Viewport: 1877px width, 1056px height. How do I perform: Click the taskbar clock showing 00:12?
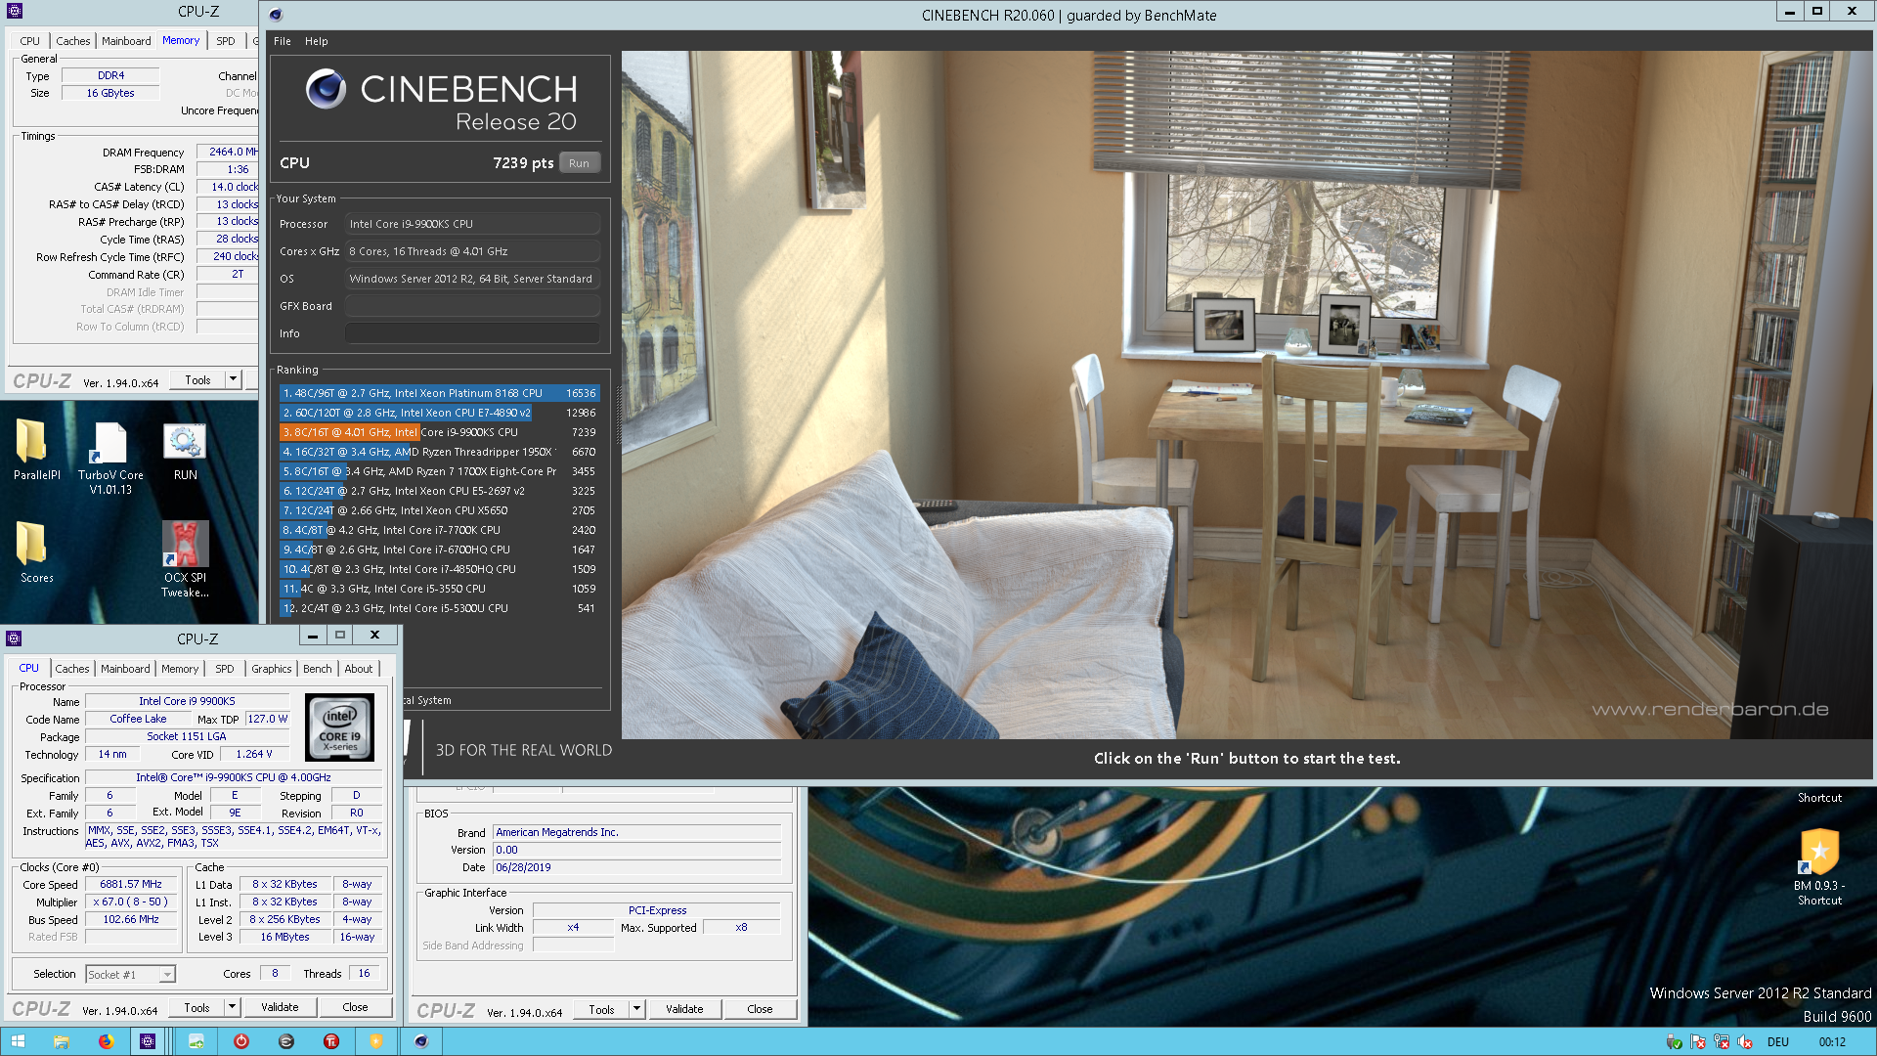(x=1832, y=1042)
